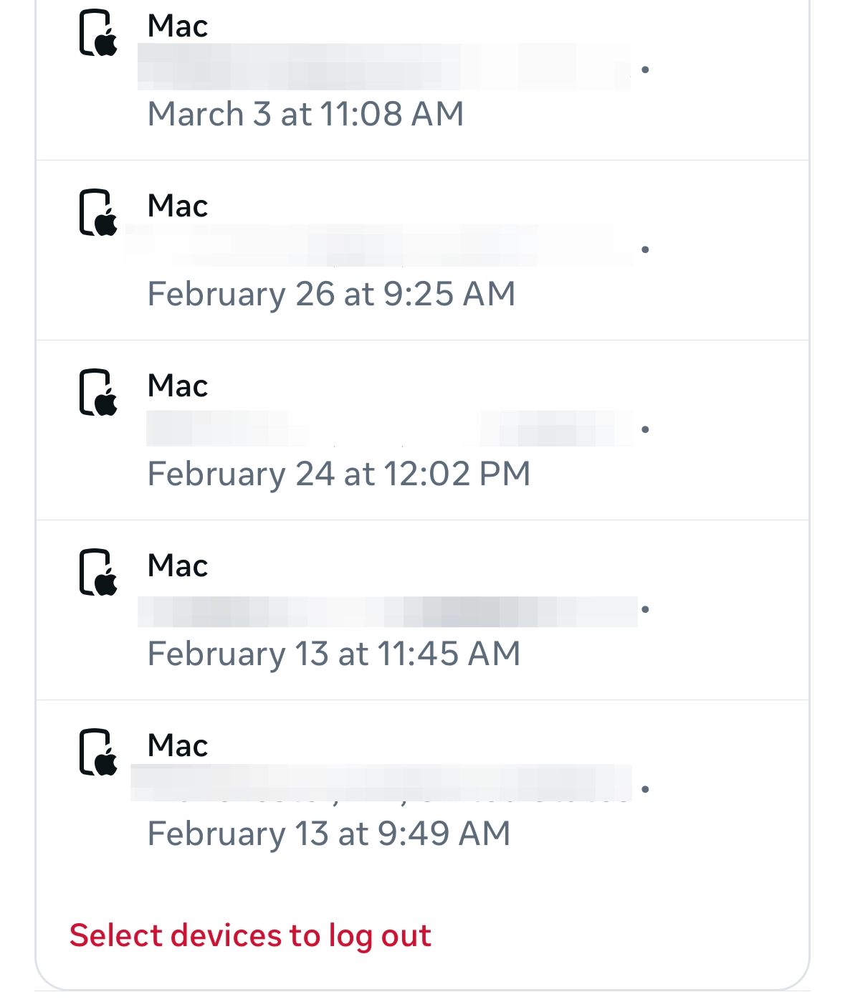Viewport: 845px width, 1002px height.
Task: Click the Mac device icon for February 26 session
Action: tap(98, 213)
